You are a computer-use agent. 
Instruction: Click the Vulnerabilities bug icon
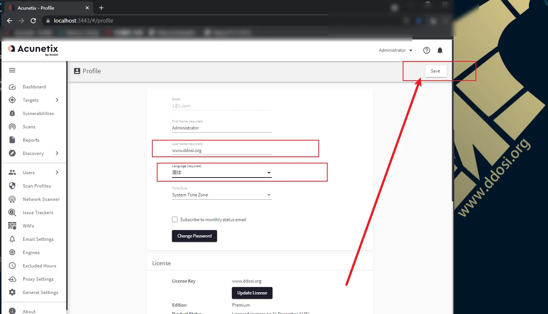tap(12, 114)
